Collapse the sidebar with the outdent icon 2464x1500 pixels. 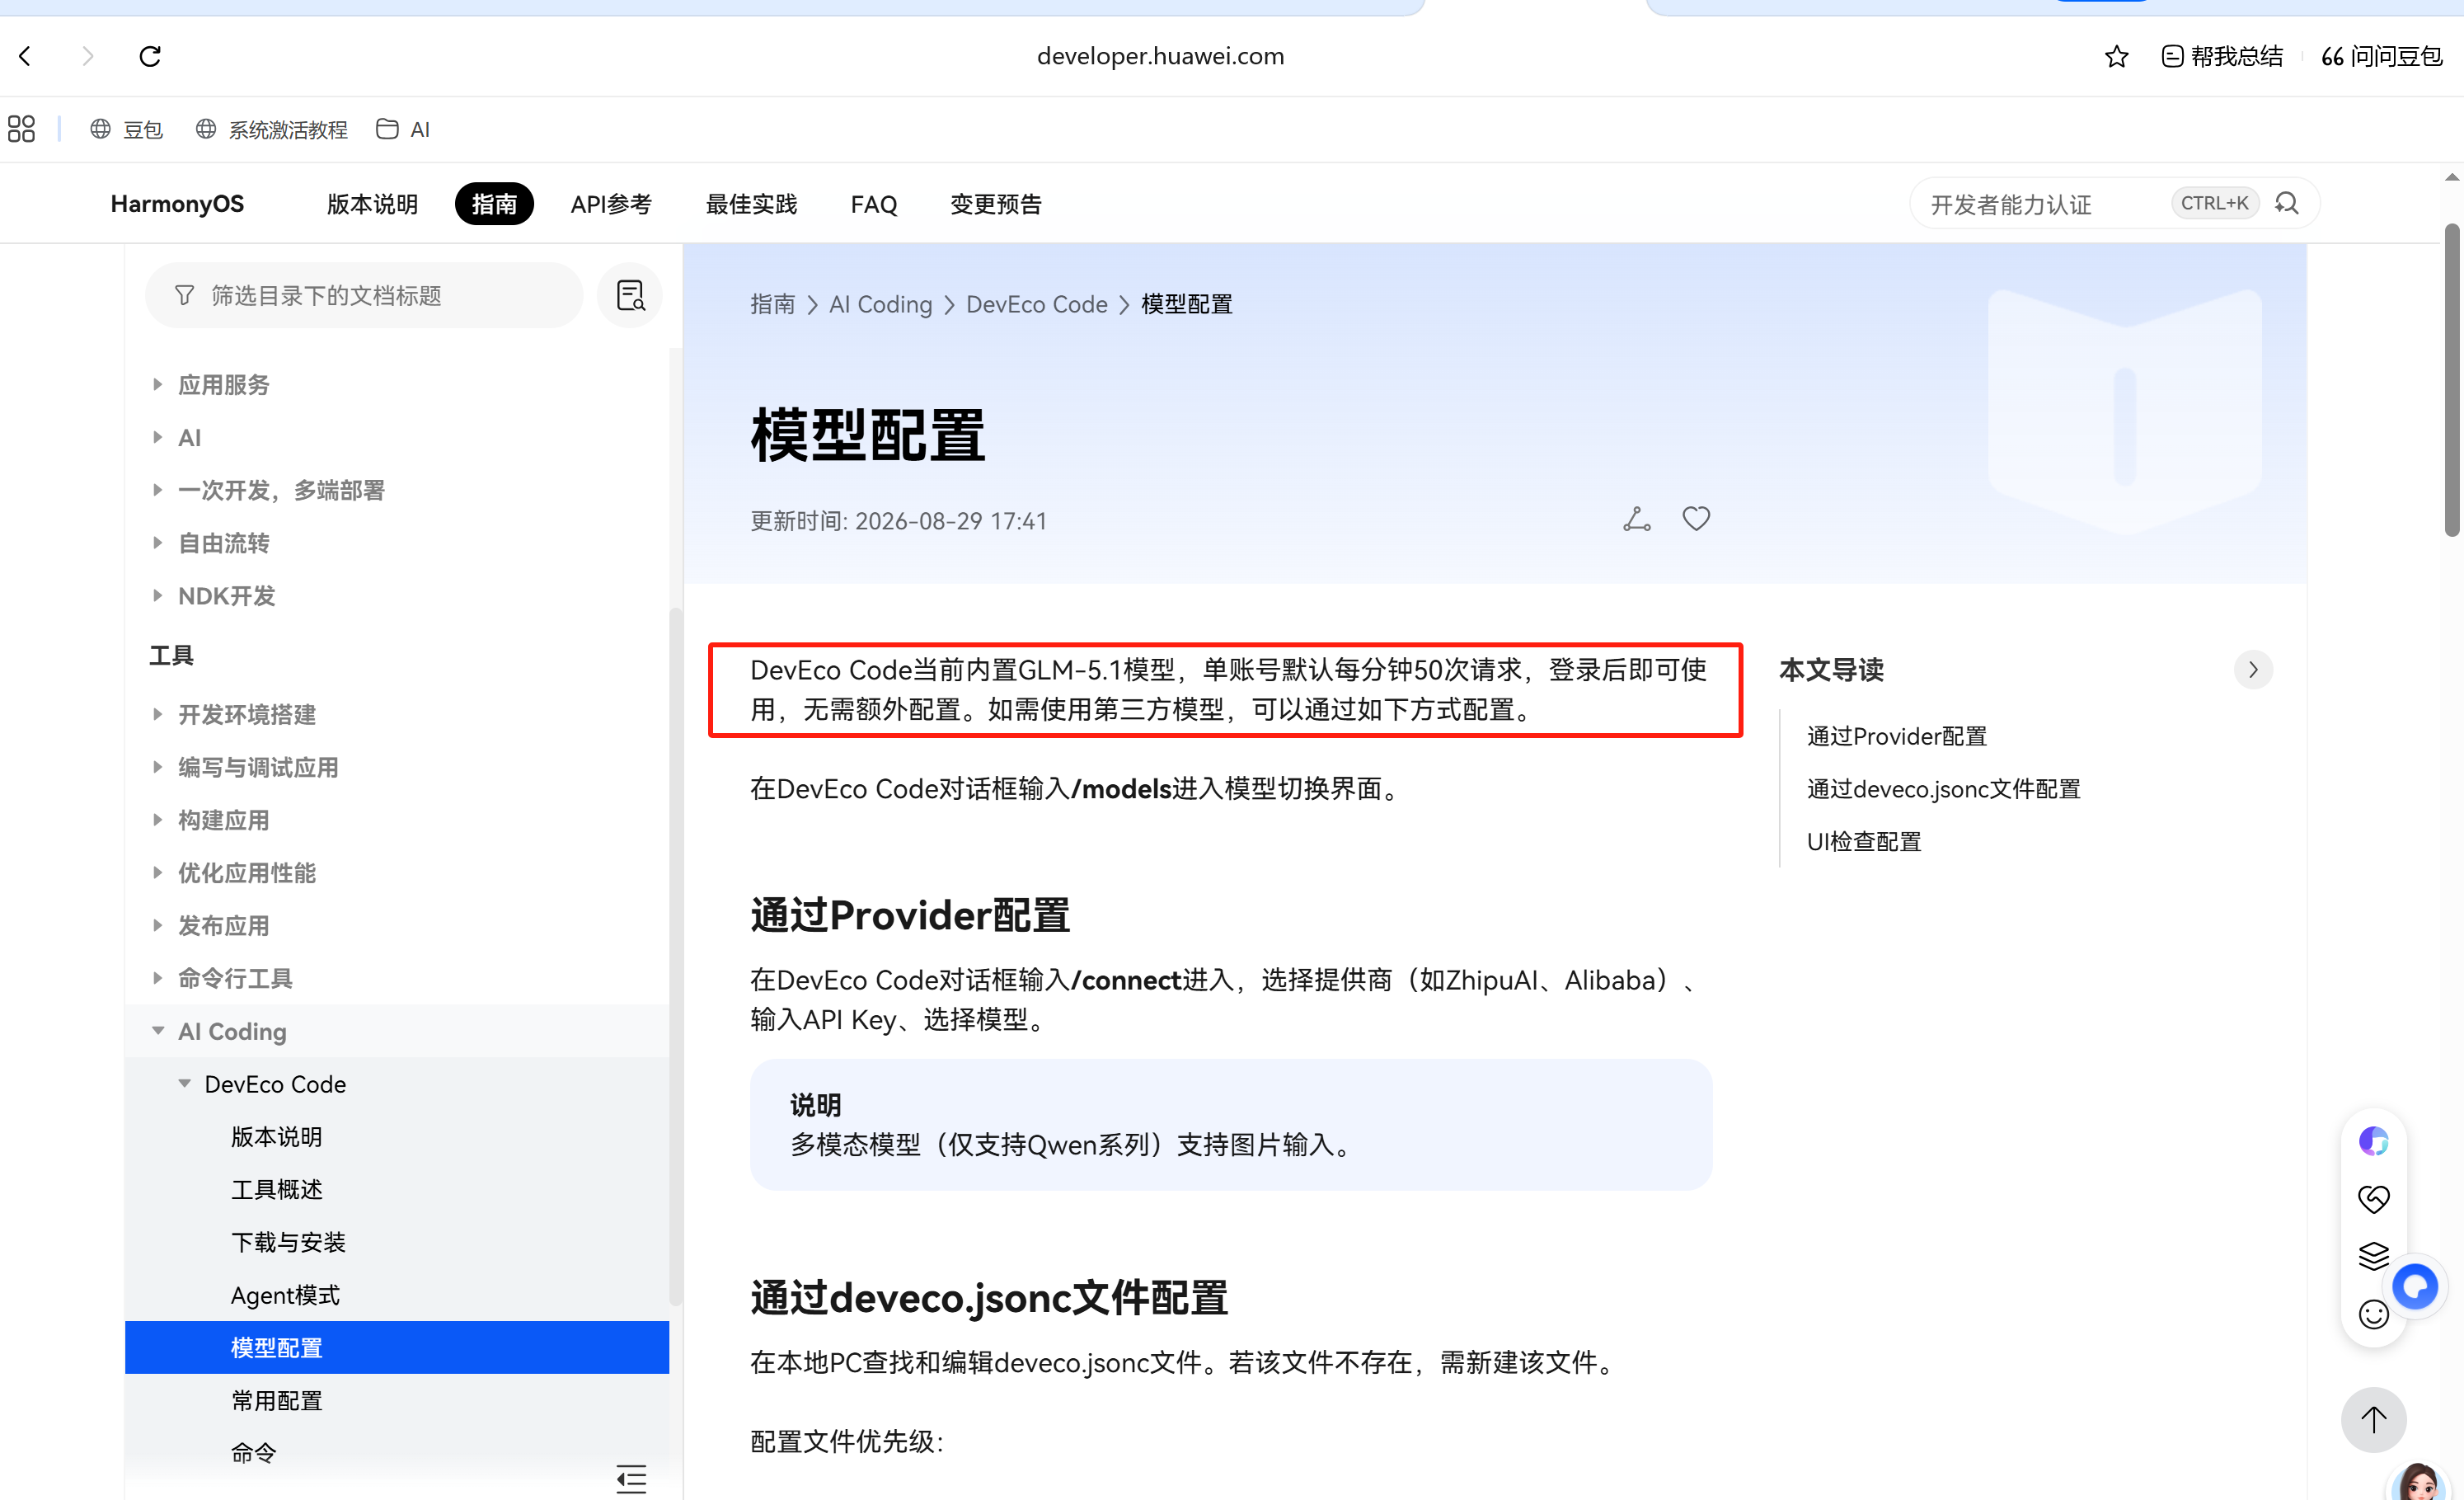click(x=631, y=1479)
